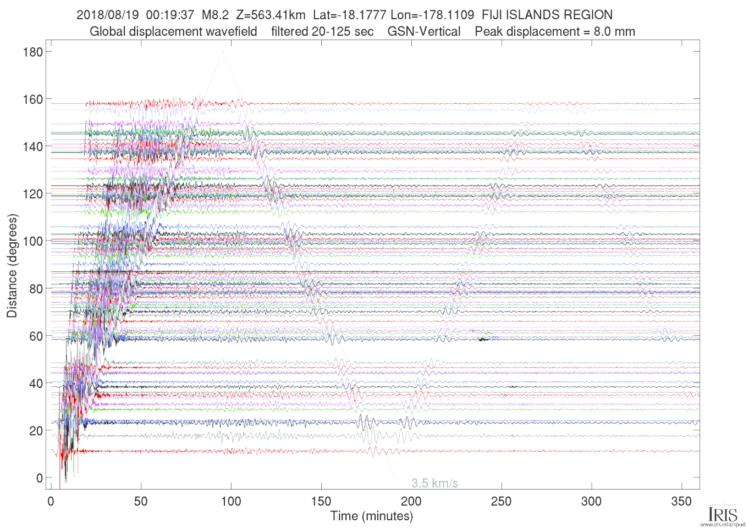Click the filtered 20-125 sec label
The width and height of the screenshot is (749, 528).
[322, 31]
